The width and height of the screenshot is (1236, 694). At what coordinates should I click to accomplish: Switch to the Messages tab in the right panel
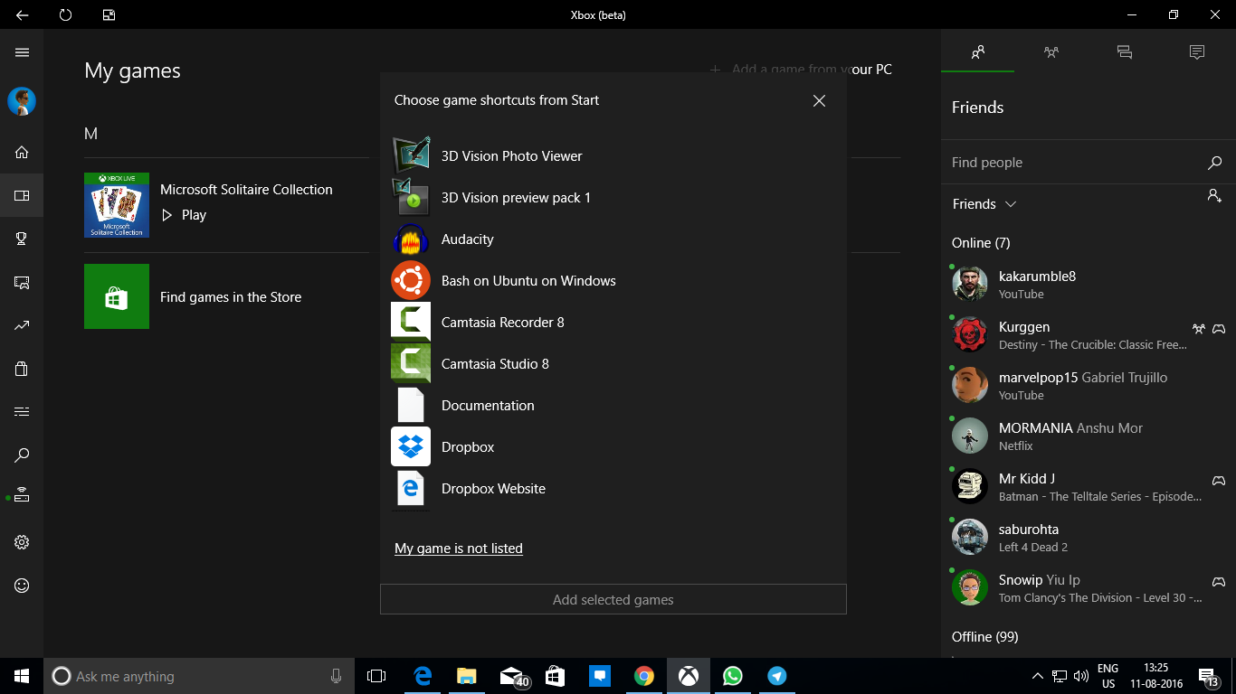tap(1125, 52)
